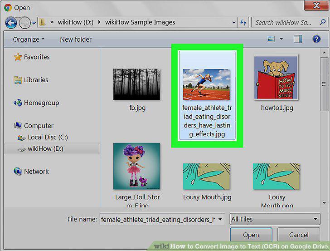
Task: Select the wikiHow Sample Images breadcrumb
Action: click(140, 22)
